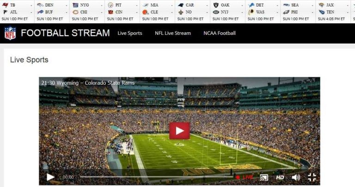Viewport: 355px width, 187px height.
Task: Click the 00:00 elapsed time label
Action: [x=68, y=177]
